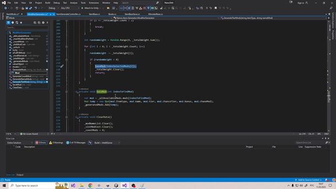The height and width of the screenshot is (189, 336).
Task: Open the Entire Solution scope dropdown
Action: tap(20, 143)
